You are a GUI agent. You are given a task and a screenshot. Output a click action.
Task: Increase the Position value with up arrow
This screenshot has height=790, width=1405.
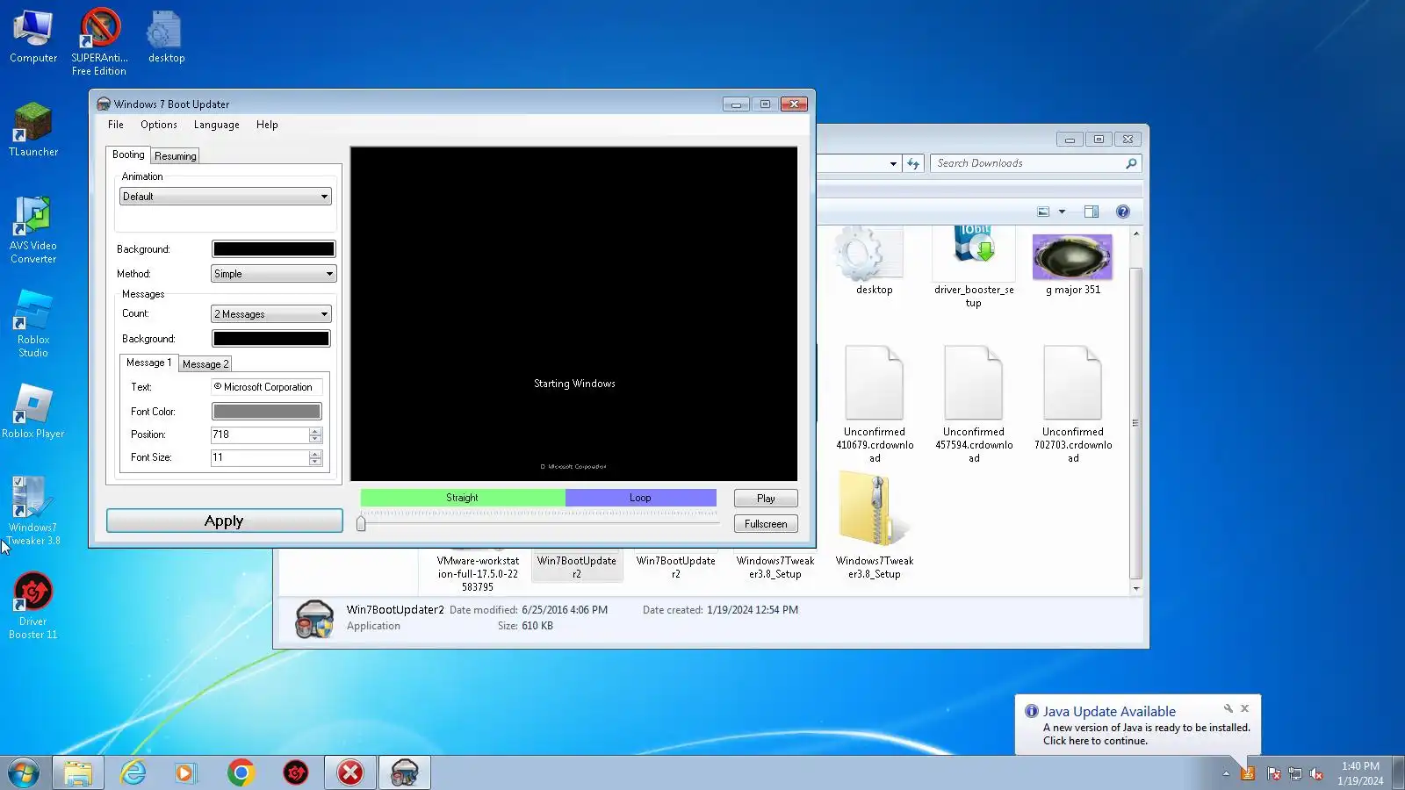[x=315, y=431]
